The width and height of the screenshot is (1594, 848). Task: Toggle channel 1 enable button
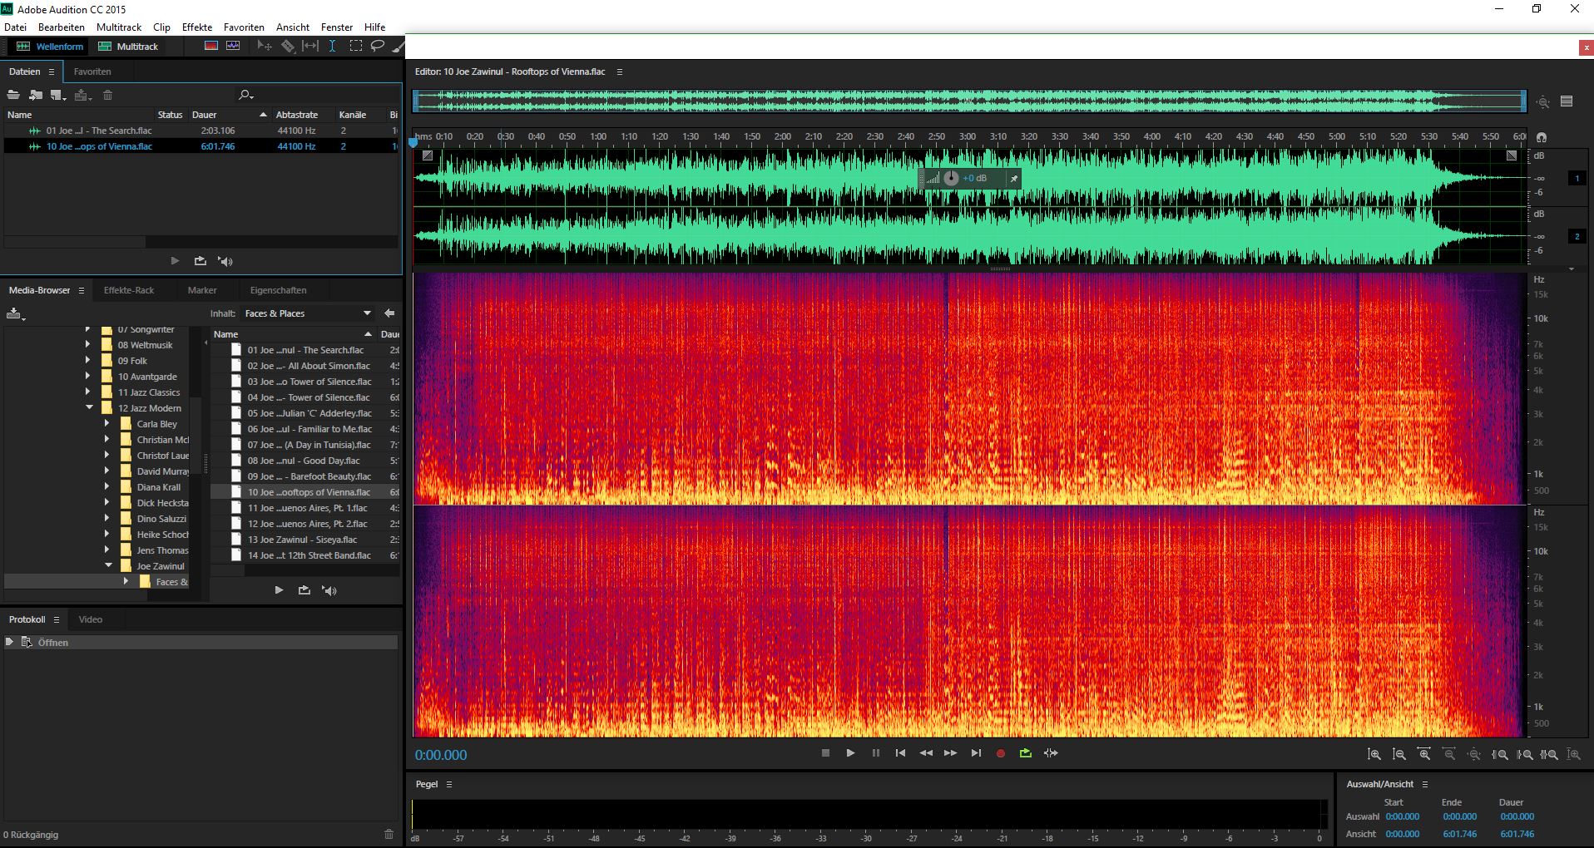[1577, 179]
